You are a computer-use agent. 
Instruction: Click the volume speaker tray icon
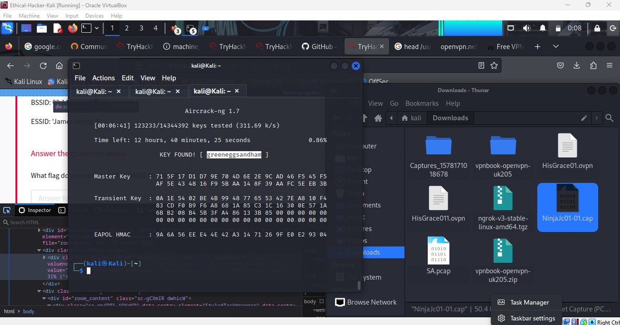click(526, 28)
